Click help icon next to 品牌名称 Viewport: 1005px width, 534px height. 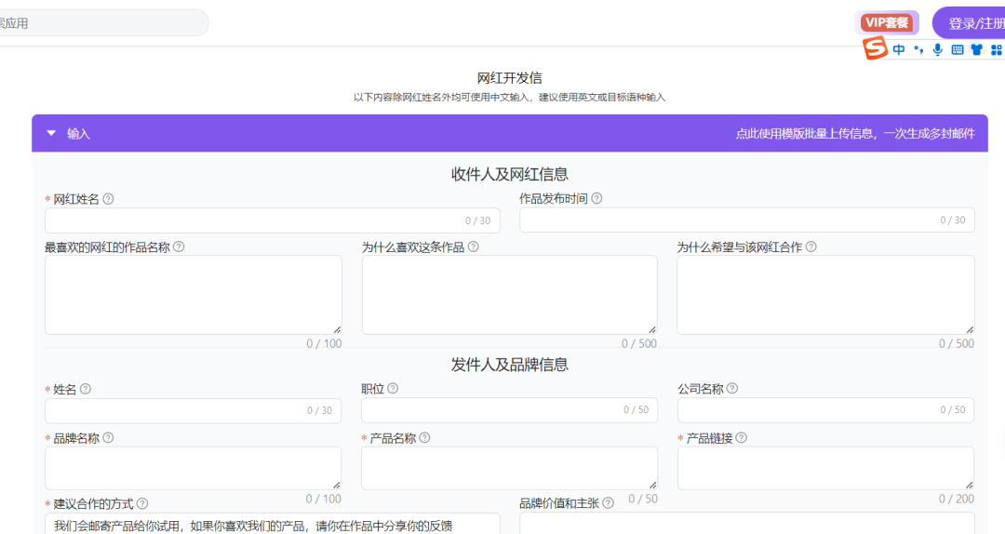[108, 438]
